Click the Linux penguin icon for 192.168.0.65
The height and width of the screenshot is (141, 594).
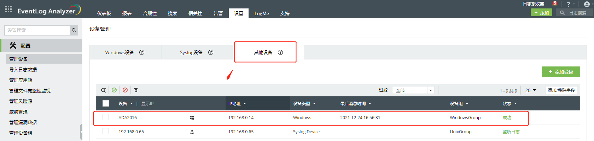192,132
